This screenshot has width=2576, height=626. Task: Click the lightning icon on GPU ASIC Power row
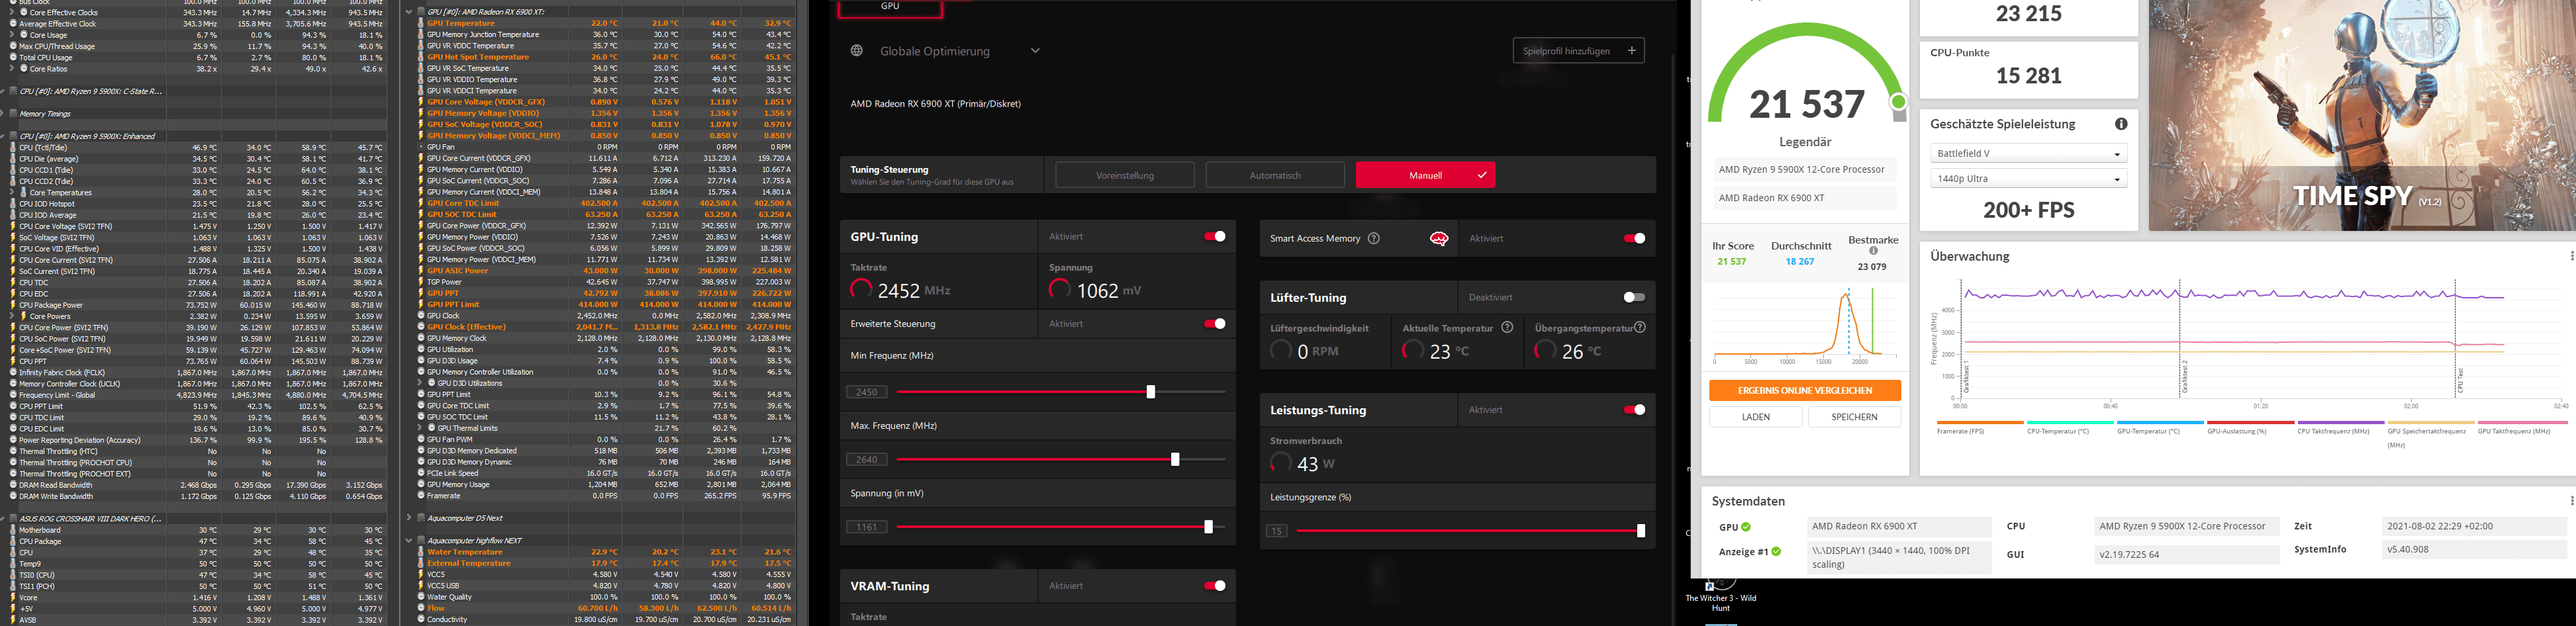click(421, 271)
